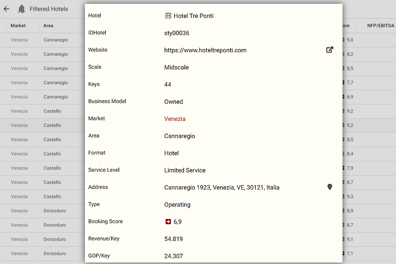Open hotel website via external link icon
The image size is (396, 264).
tap(330, 50)
